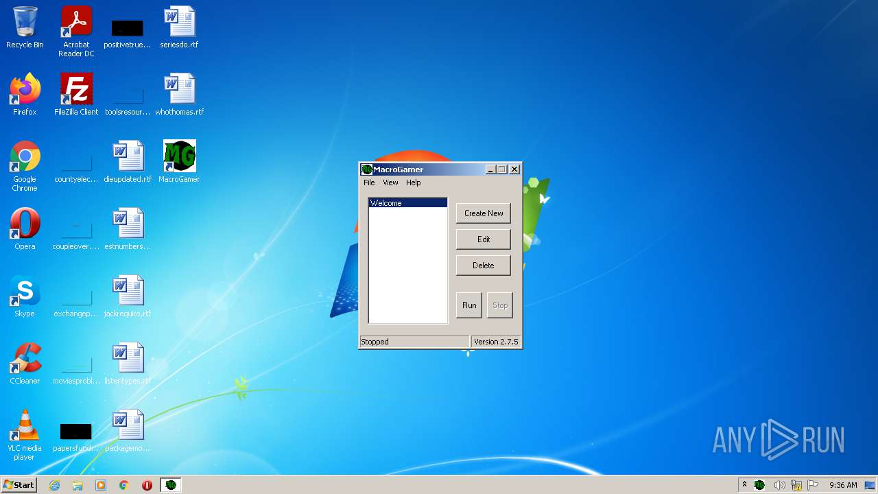Launch Acrobat Reader DC shortcut

[x=76, y=31]
